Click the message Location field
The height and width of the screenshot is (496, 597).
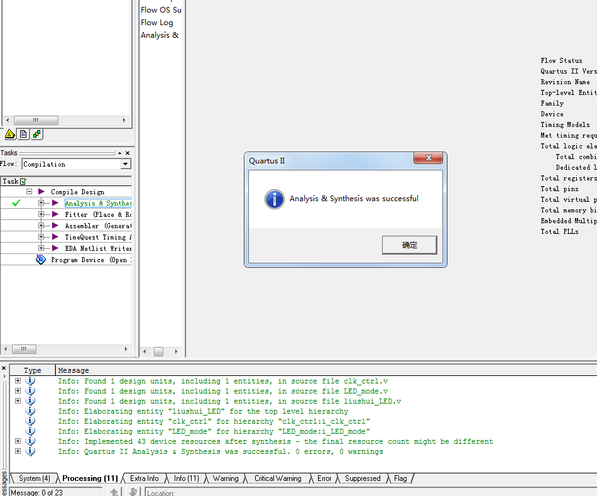click(371, 492)
